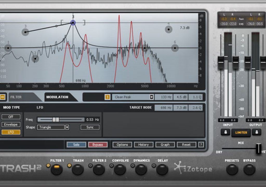The image size is (266, 187).
Task: Toggle the Filter 1 module power button
Action: [48, 165]
